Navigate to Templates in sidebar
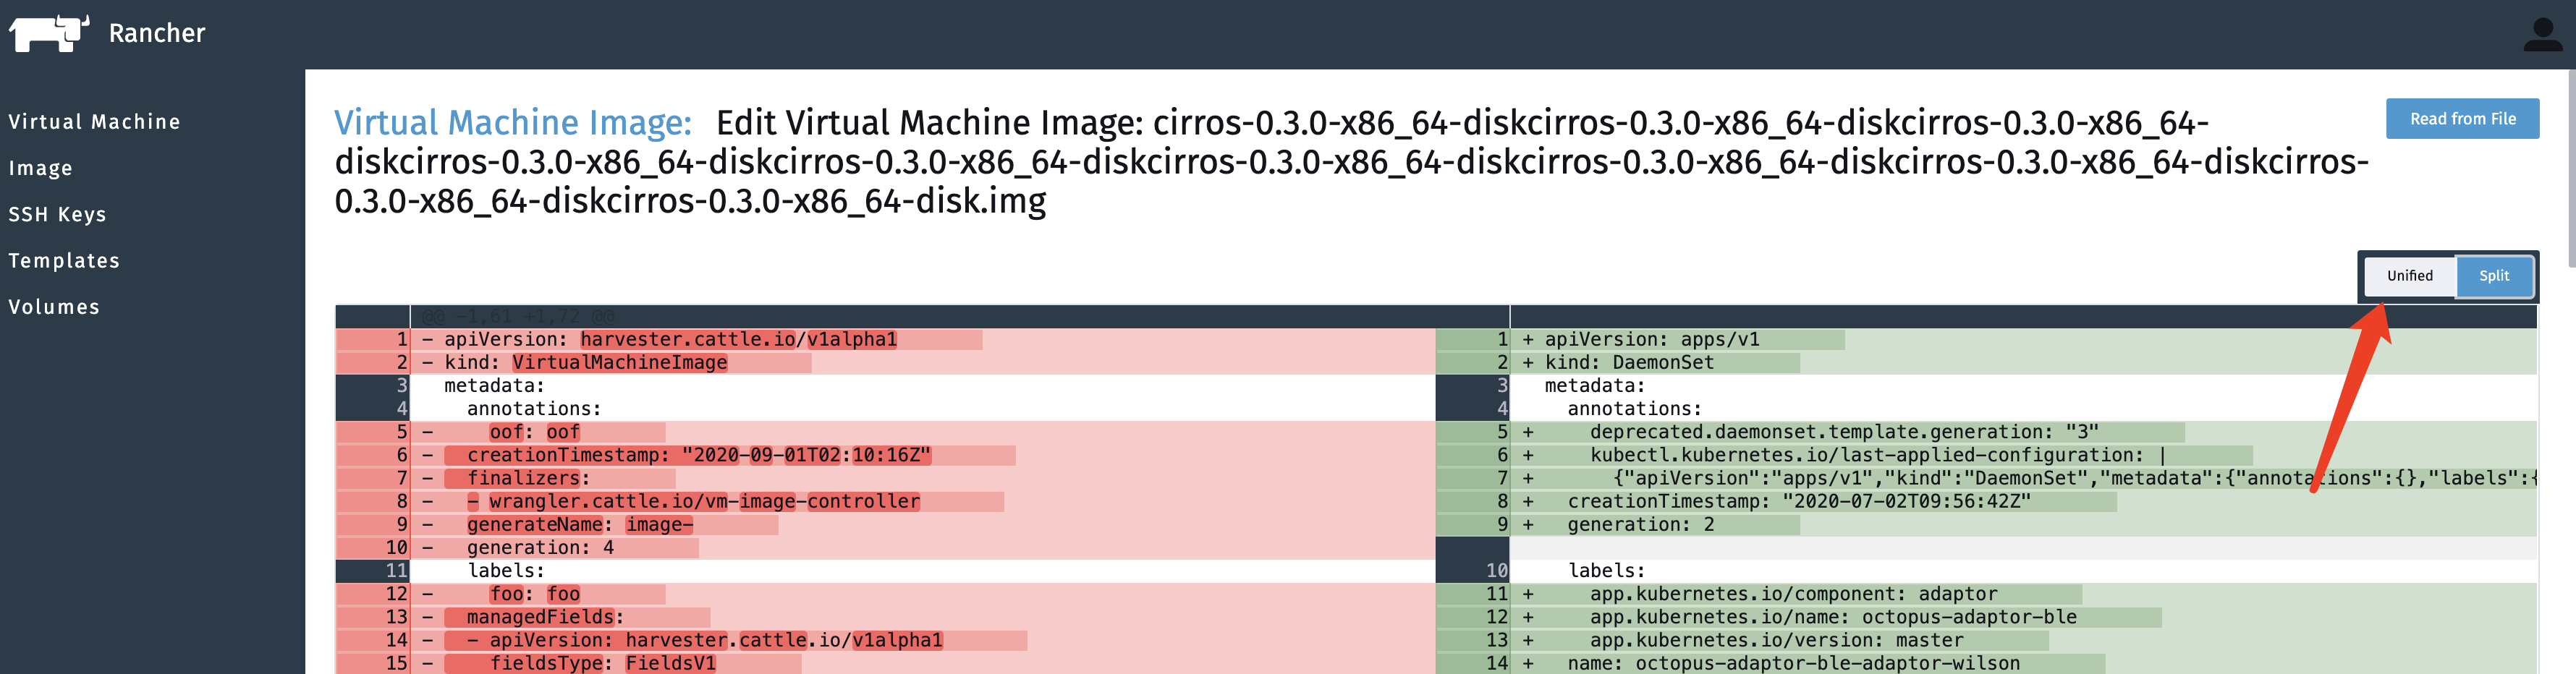 tap(64, 261)
